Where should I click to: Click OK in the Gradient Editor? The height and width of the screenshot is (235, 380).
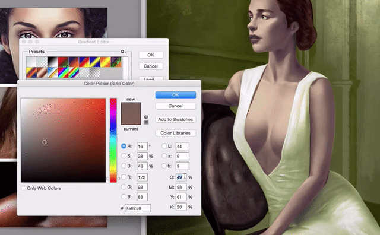click(151, 55)
